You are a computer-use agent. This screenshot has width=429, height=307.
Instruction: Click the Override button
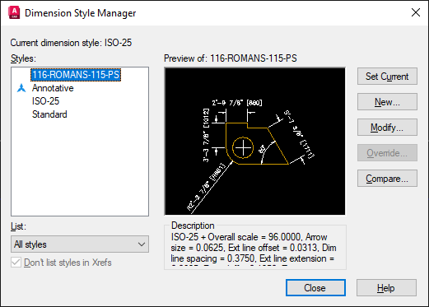point(387,153)
